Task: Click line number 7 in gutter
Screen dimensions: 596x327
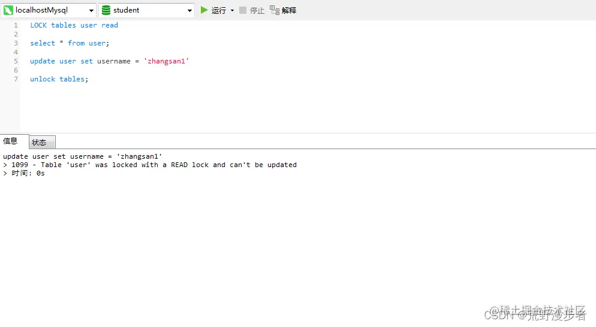Action: (16, 79)
